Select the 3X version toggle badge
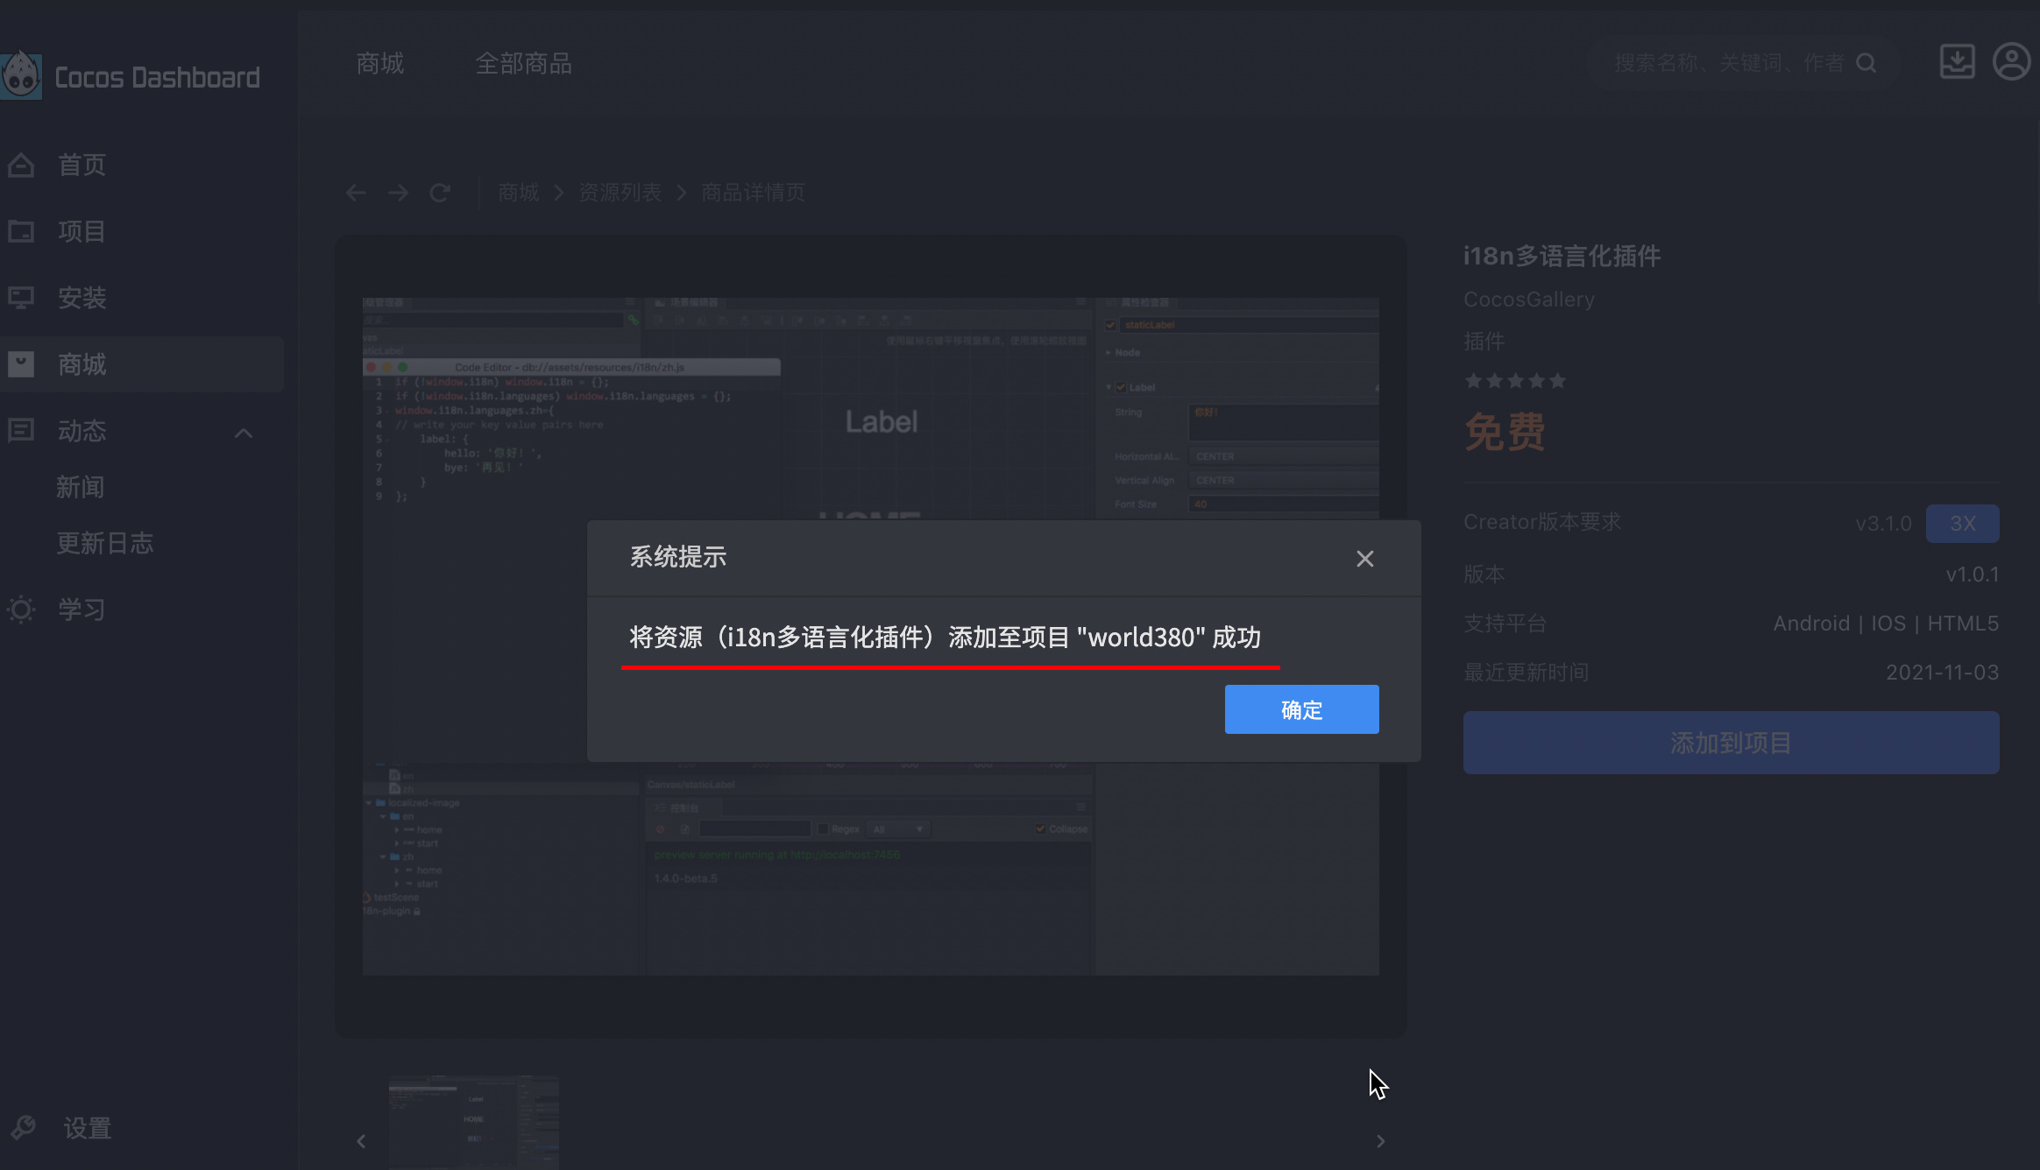This screenshot has height=1170, width=2040. pyautogui.click(x=1962, y=524)
